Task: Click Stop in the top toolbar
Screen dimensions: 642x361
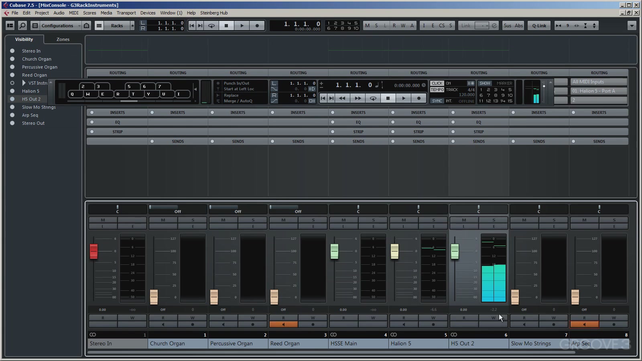Action: pyautogui.click(x=226, y=26)
